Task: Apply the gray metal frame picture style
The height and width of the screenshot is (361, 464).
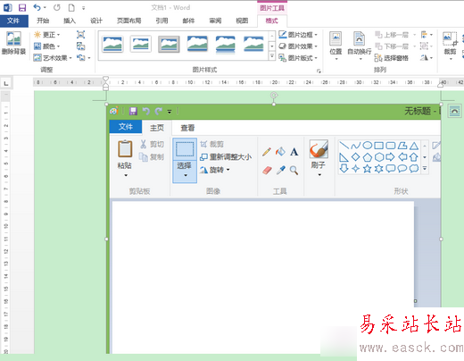Action: pyautogui.click(x=169, y=44)
